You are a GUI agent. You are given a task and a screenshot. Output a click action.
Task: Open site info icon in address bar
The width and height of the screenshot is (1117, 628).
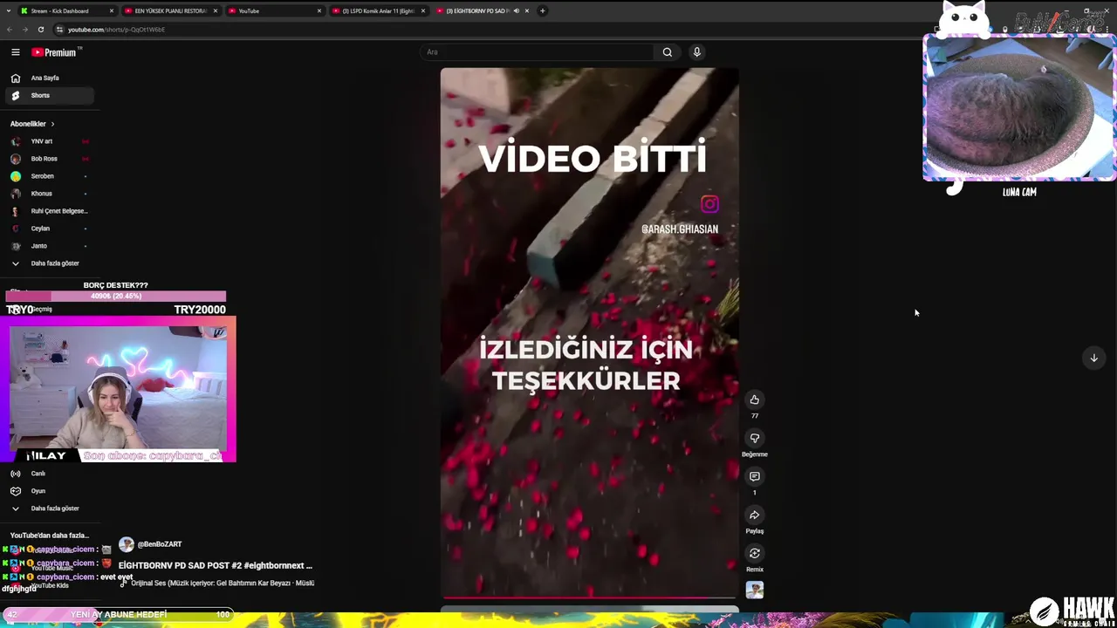coord(59,29)
